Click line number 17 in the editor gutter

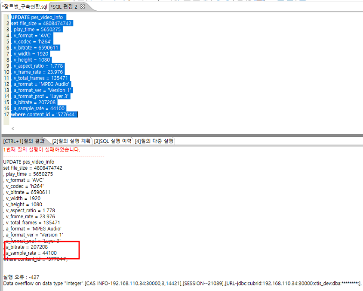tap(6, 115)
